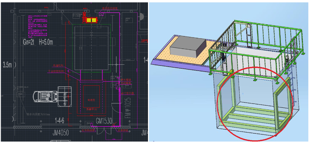Click the magenta multi-line notes block

click(x=38, y=26)
